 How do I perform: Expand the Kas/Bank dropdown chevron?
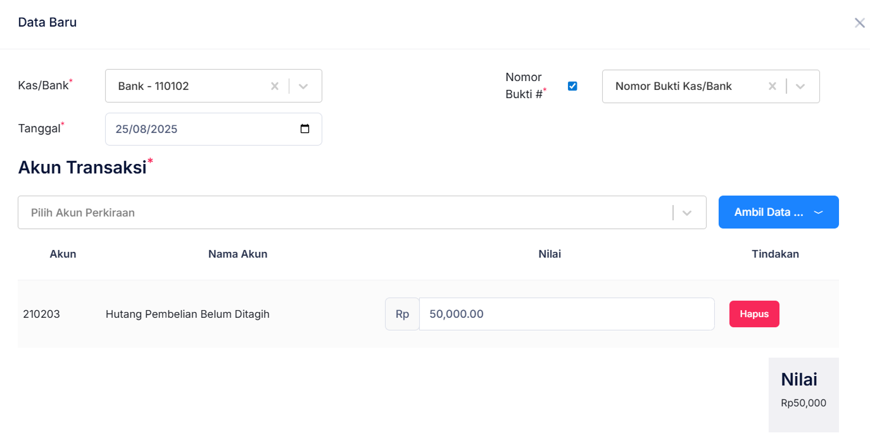pyautogui.click(x=303, y=86)
